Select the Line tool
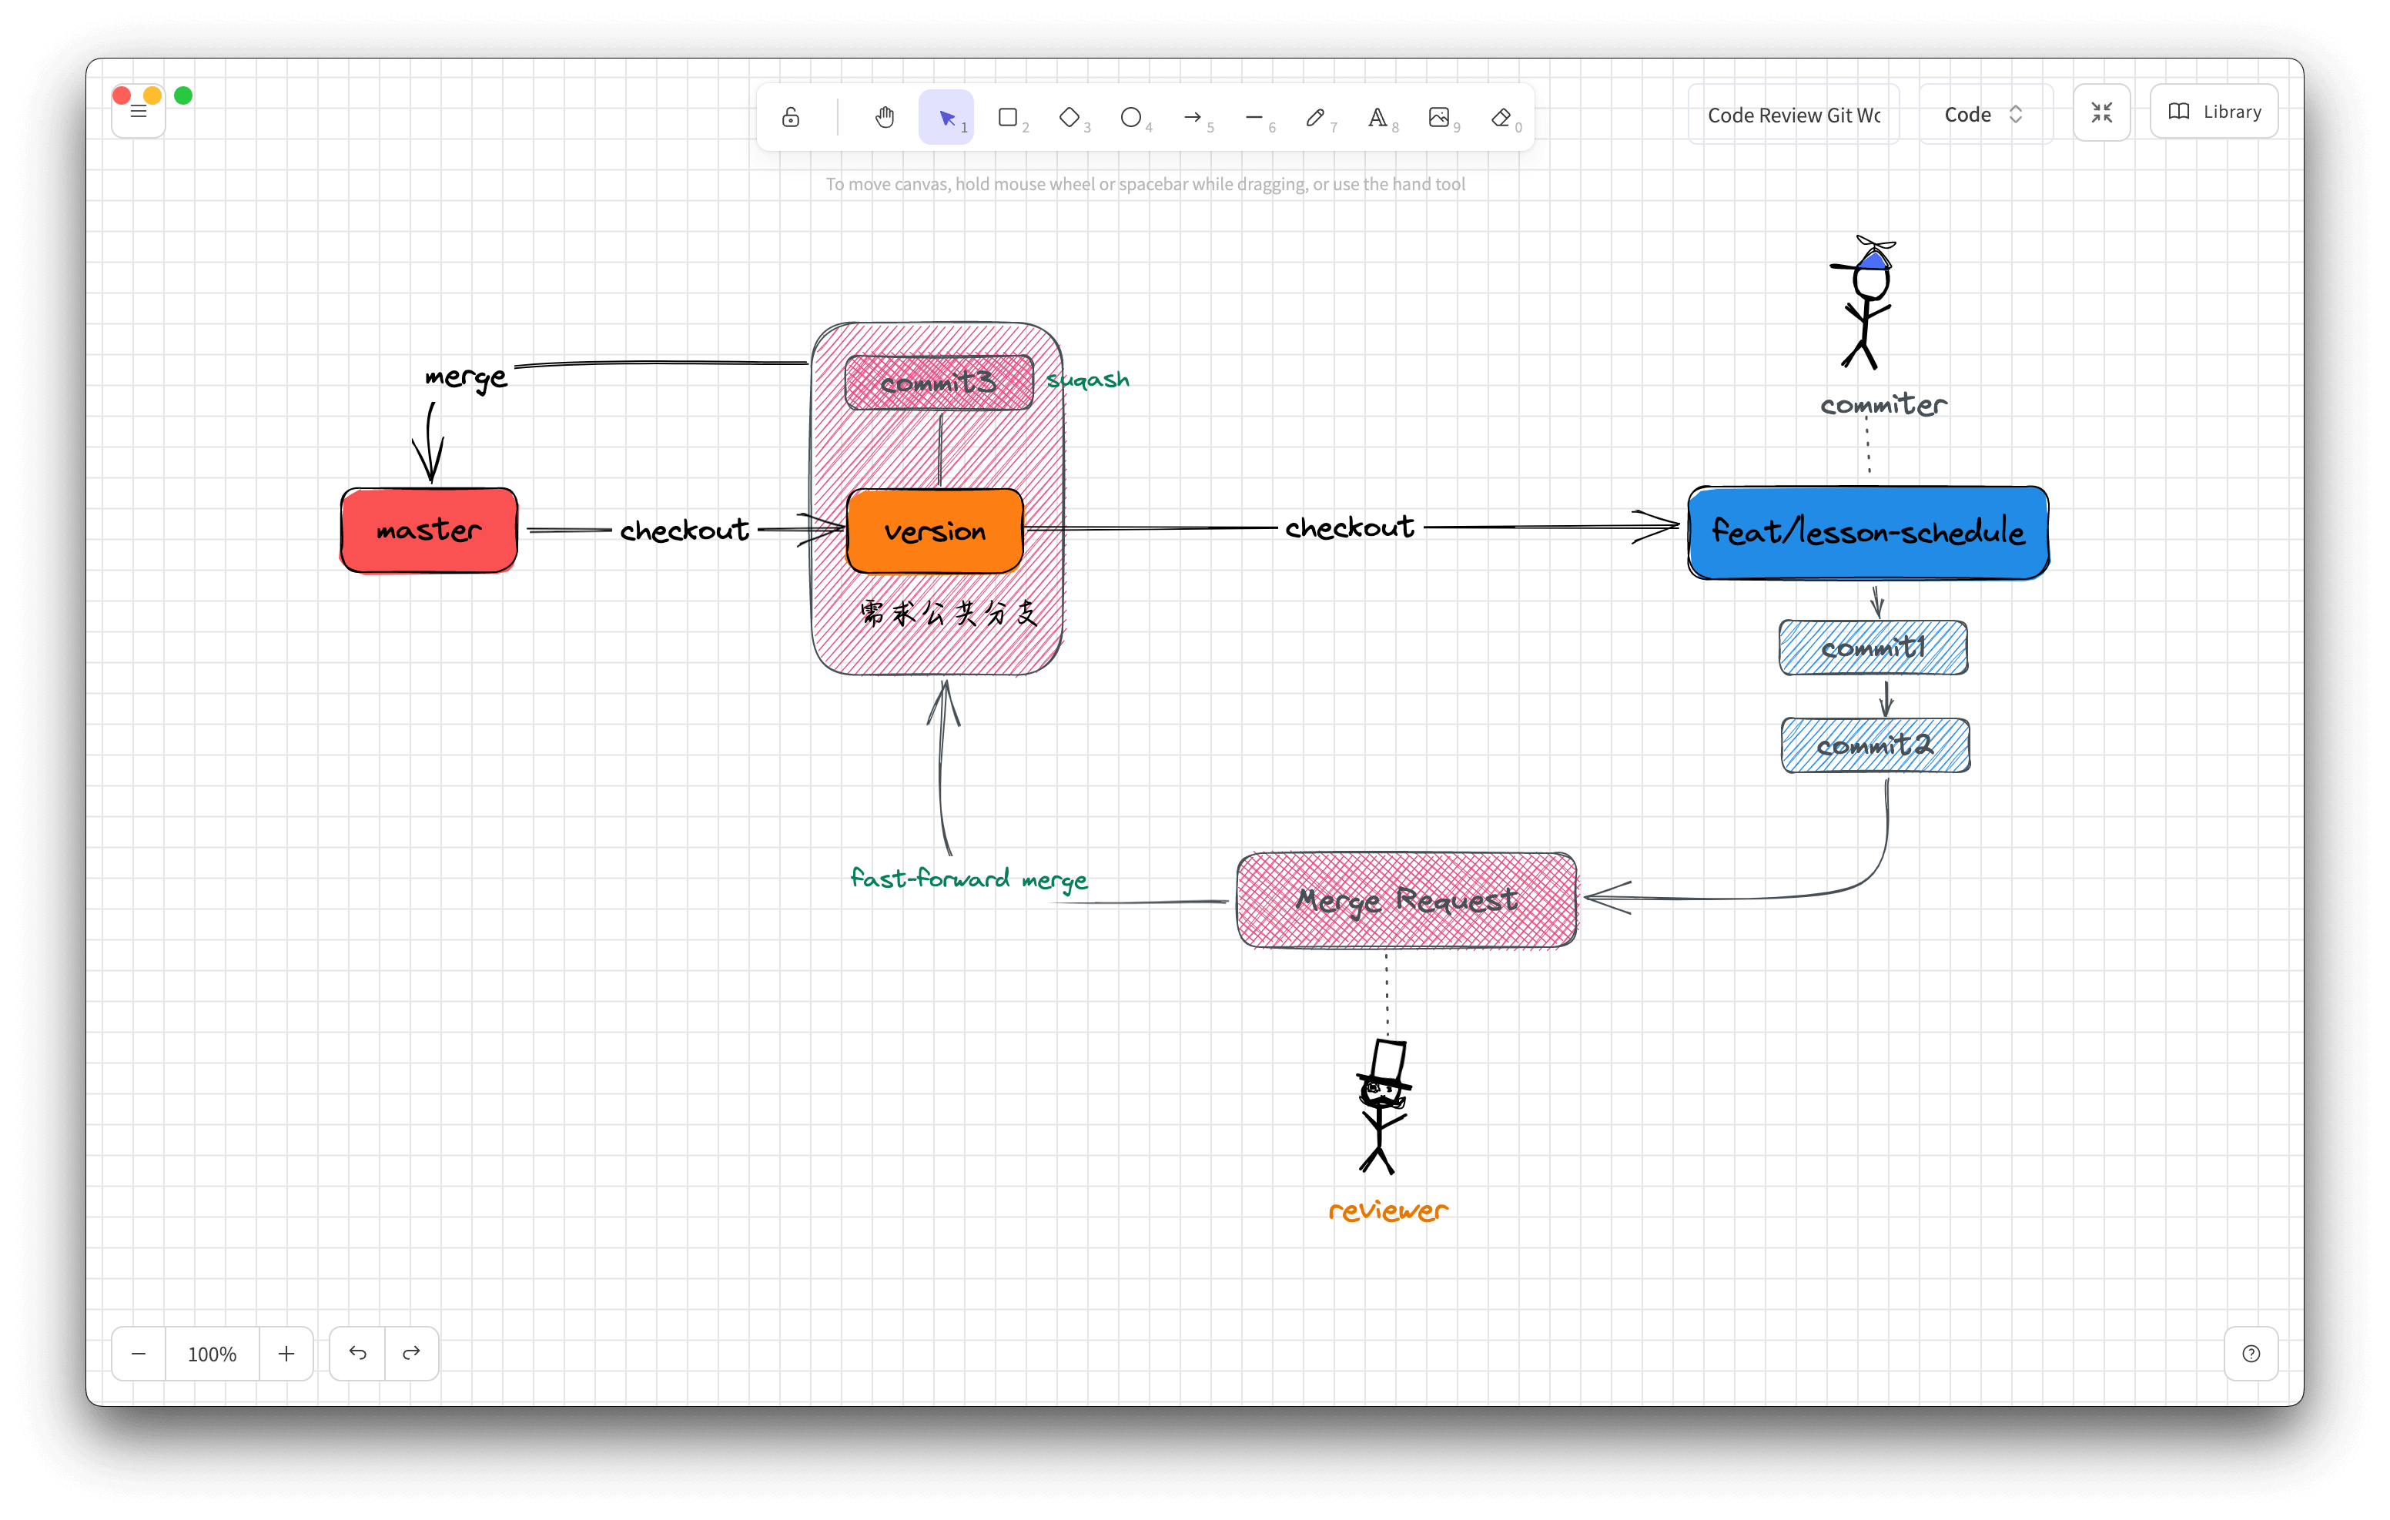2390x1520 pixels. click(1254, 117)
